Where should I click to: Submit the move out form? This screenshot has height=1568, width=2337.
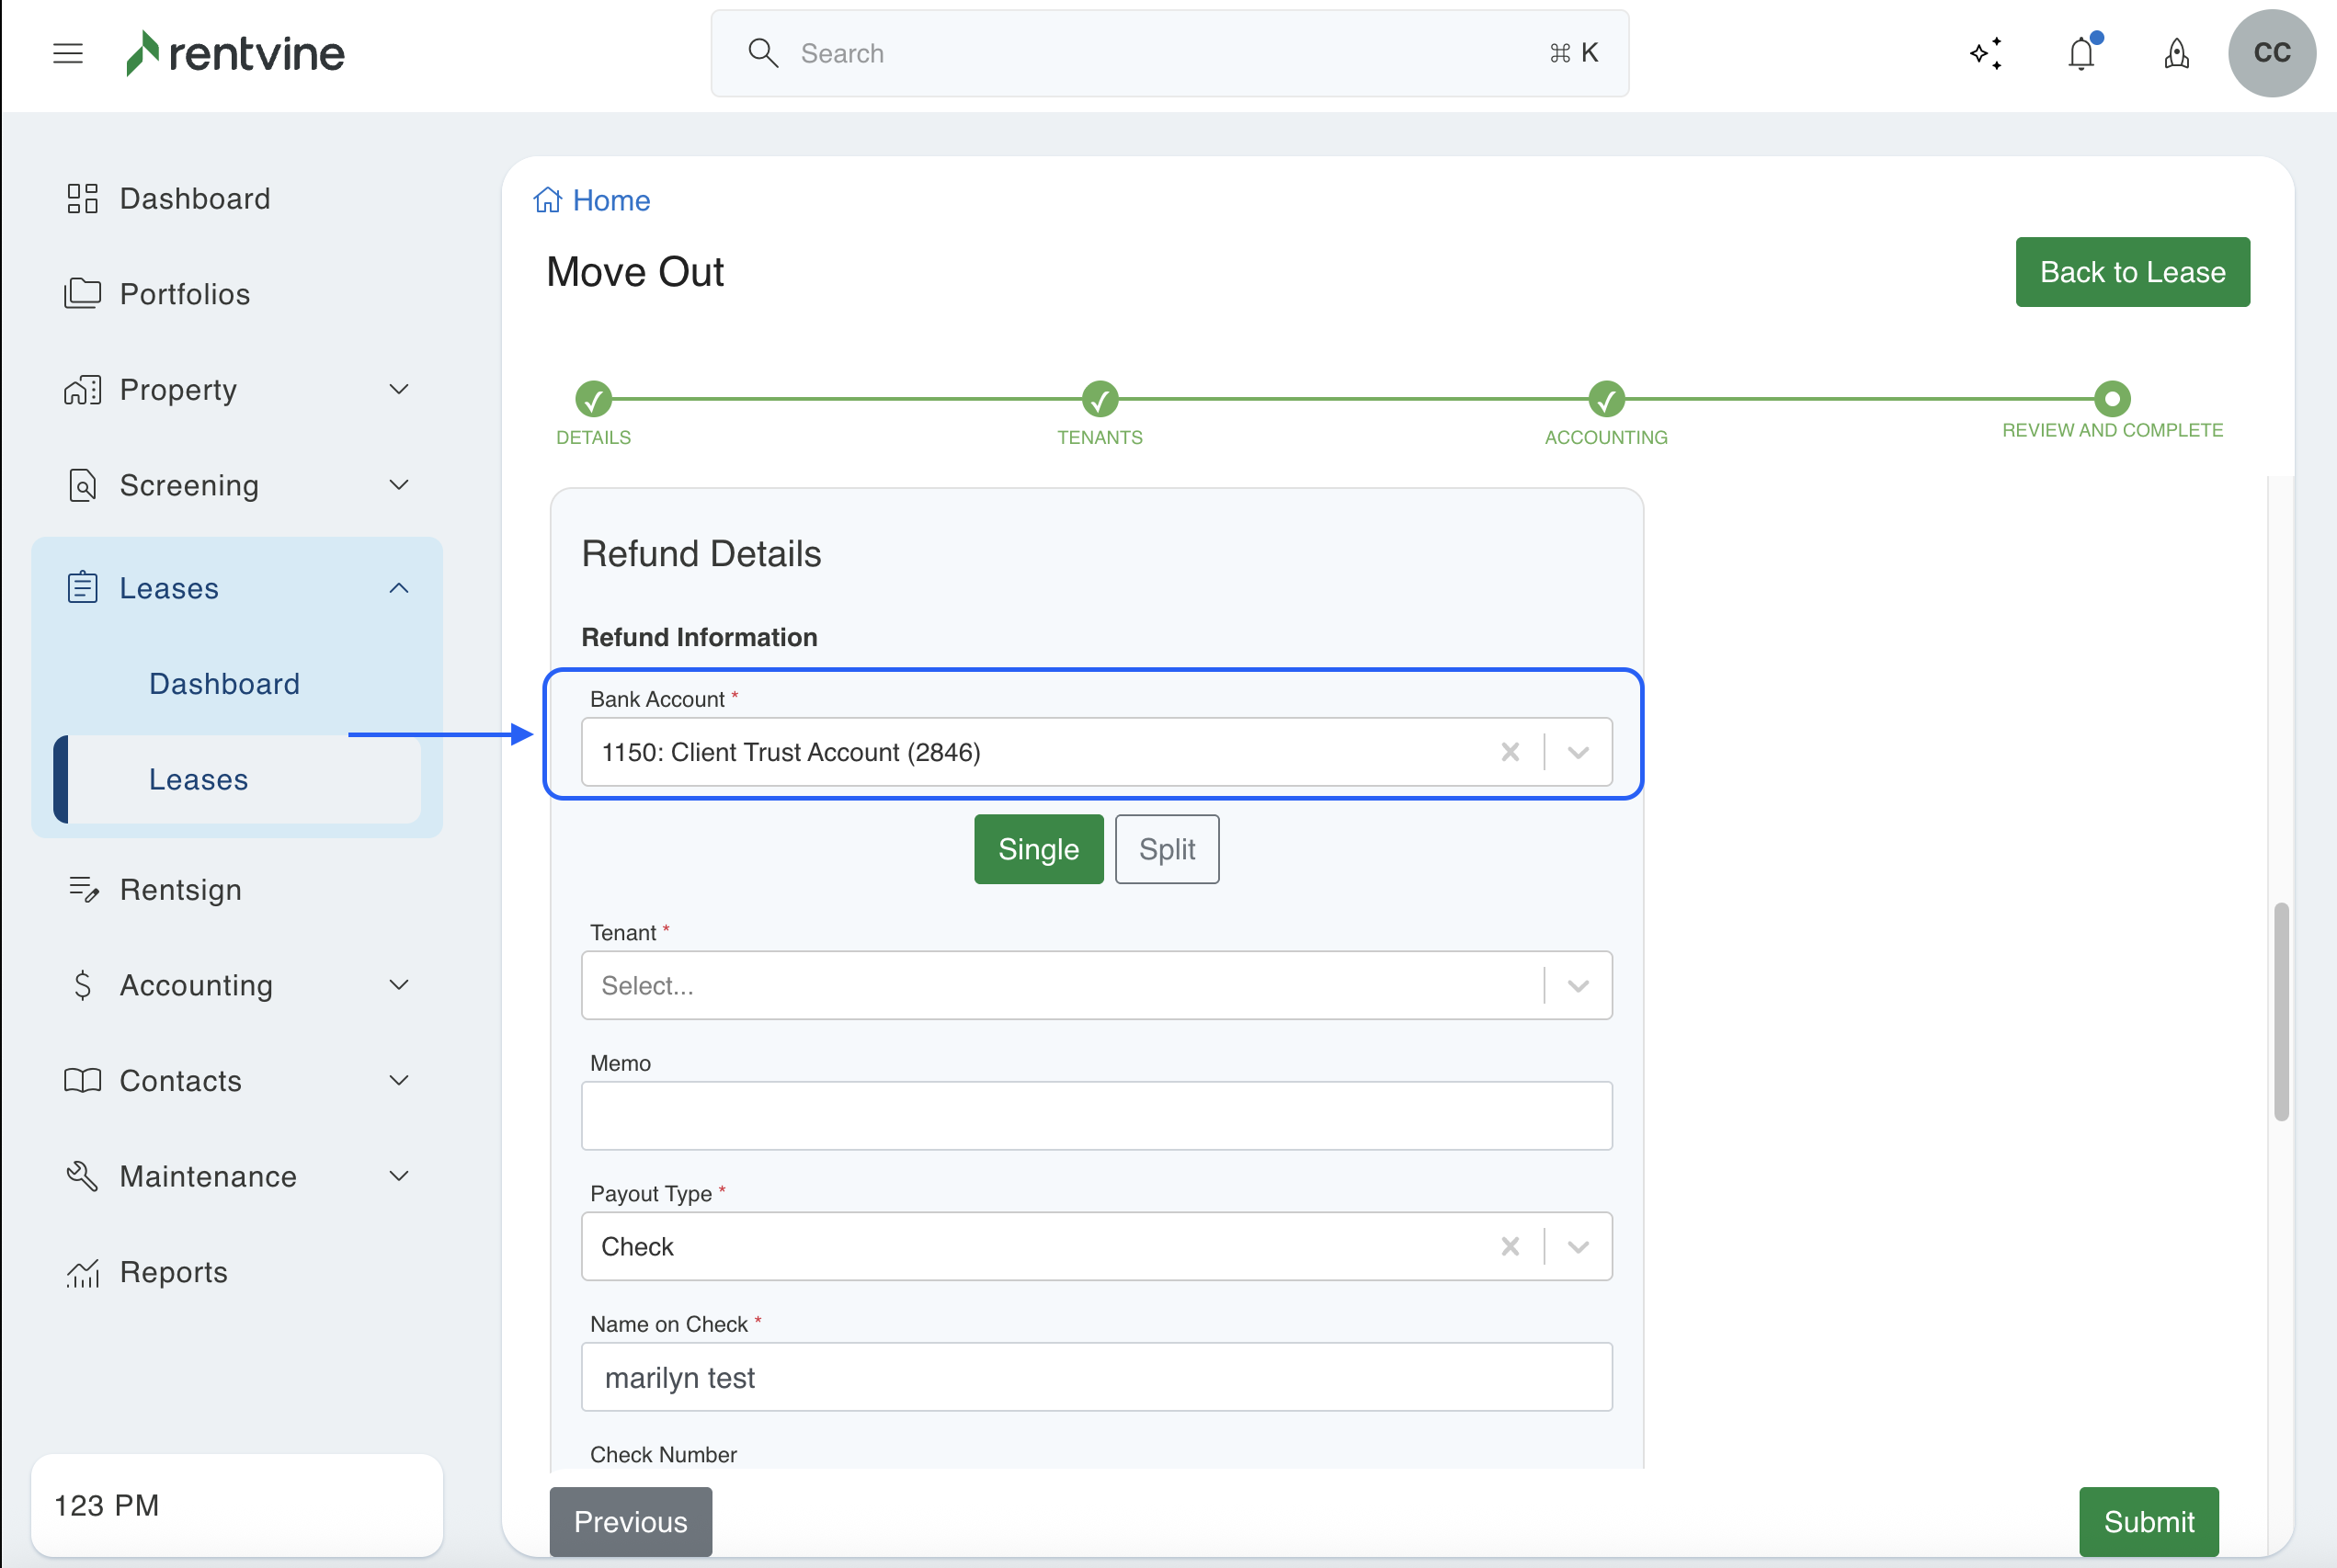click(x=2148, y=1521)
